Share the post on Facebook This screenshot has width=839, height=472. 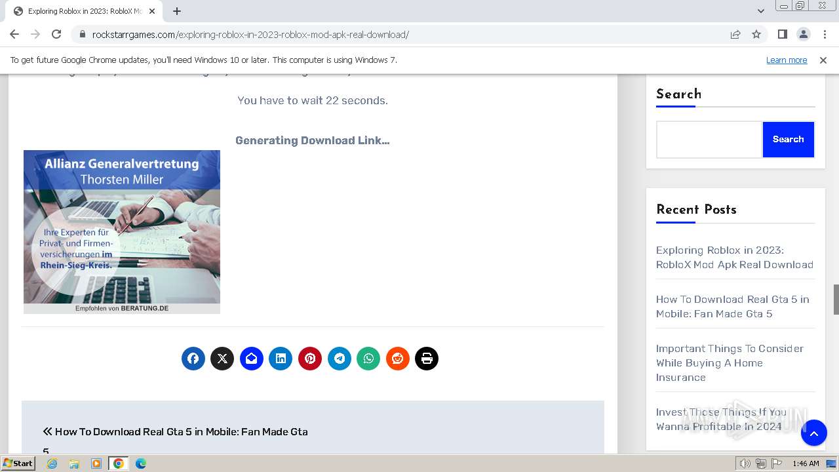click(193, 359)
